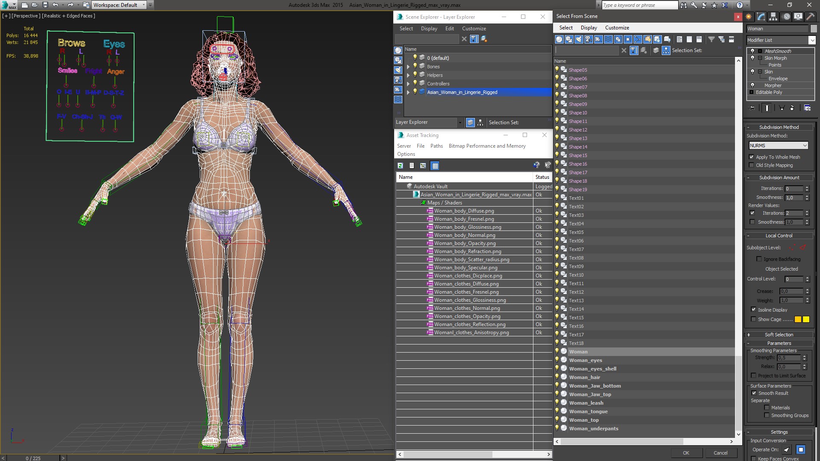Click the New Scene icon in quick access toolbar
The height and width of the screenshot is (461, 820).
pos(24,5)
